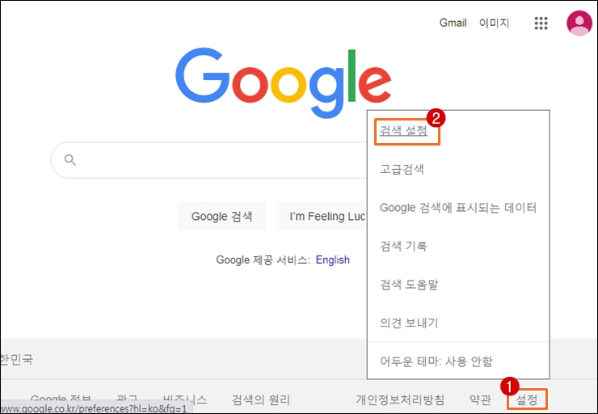Image resolution: width=598 pixels, height=414 pixels.
Task: Open the 이미지 link
Action: point(494,23)
